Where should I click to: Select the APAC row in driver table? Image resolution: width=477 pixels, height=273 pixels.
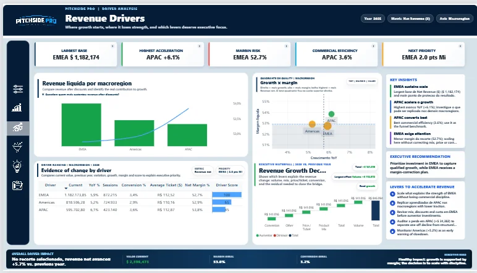pyautogui.click(x=140, y=210)
